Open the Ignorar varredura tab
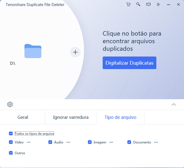Viewport: 184px width, 168px height. pos(71,117)
